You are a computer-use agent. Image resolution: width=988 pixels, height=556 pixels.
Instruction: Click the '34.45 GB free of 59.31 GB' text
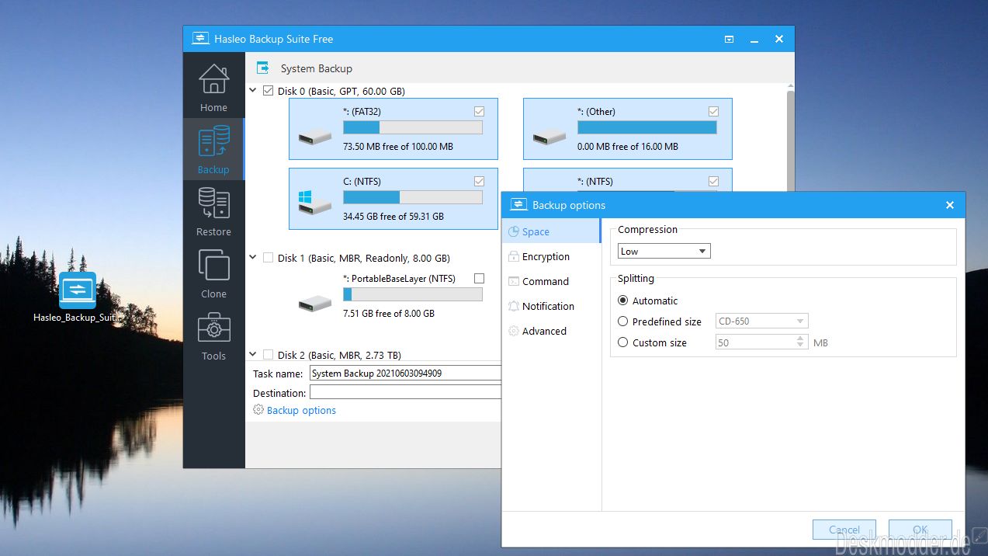[x=393, y=216]
